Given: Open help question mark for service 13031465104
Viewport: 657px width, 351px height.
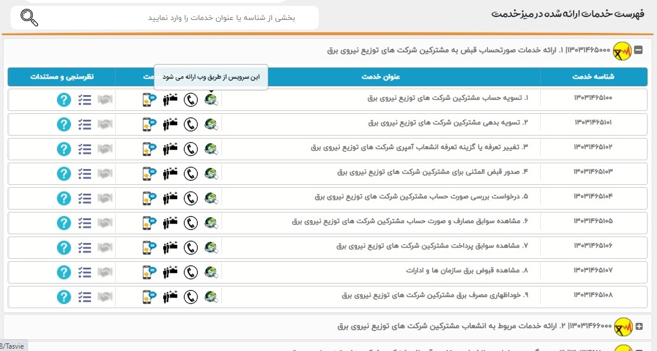Looking at the screenshot, I should [x=63, y=198].
